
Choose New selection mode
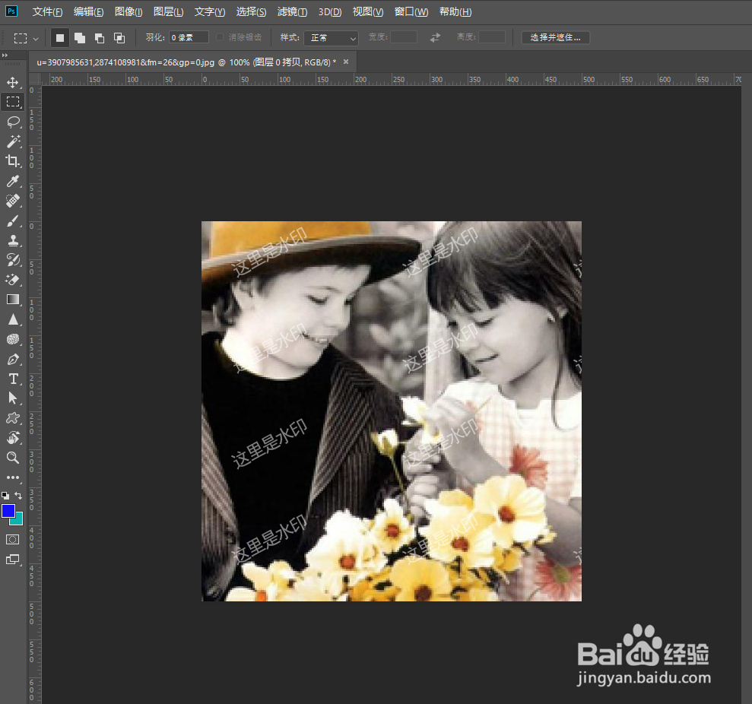(60, 38)
